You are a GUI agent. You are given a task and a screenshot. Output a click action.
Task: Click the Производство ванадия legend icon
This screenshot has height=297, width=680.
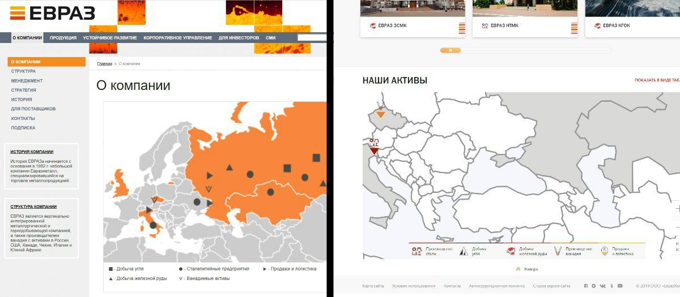(x=558, y=252)
